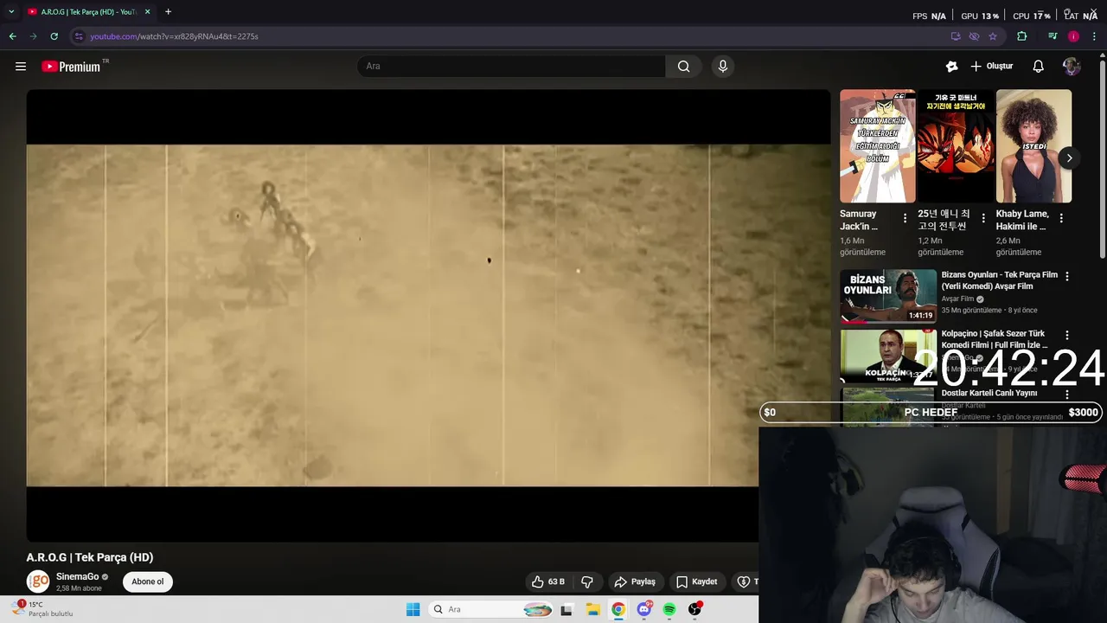Open site information icon in address bar
Image resolution: width=1107 pixels, height=623 pixels.
point(79,36)
